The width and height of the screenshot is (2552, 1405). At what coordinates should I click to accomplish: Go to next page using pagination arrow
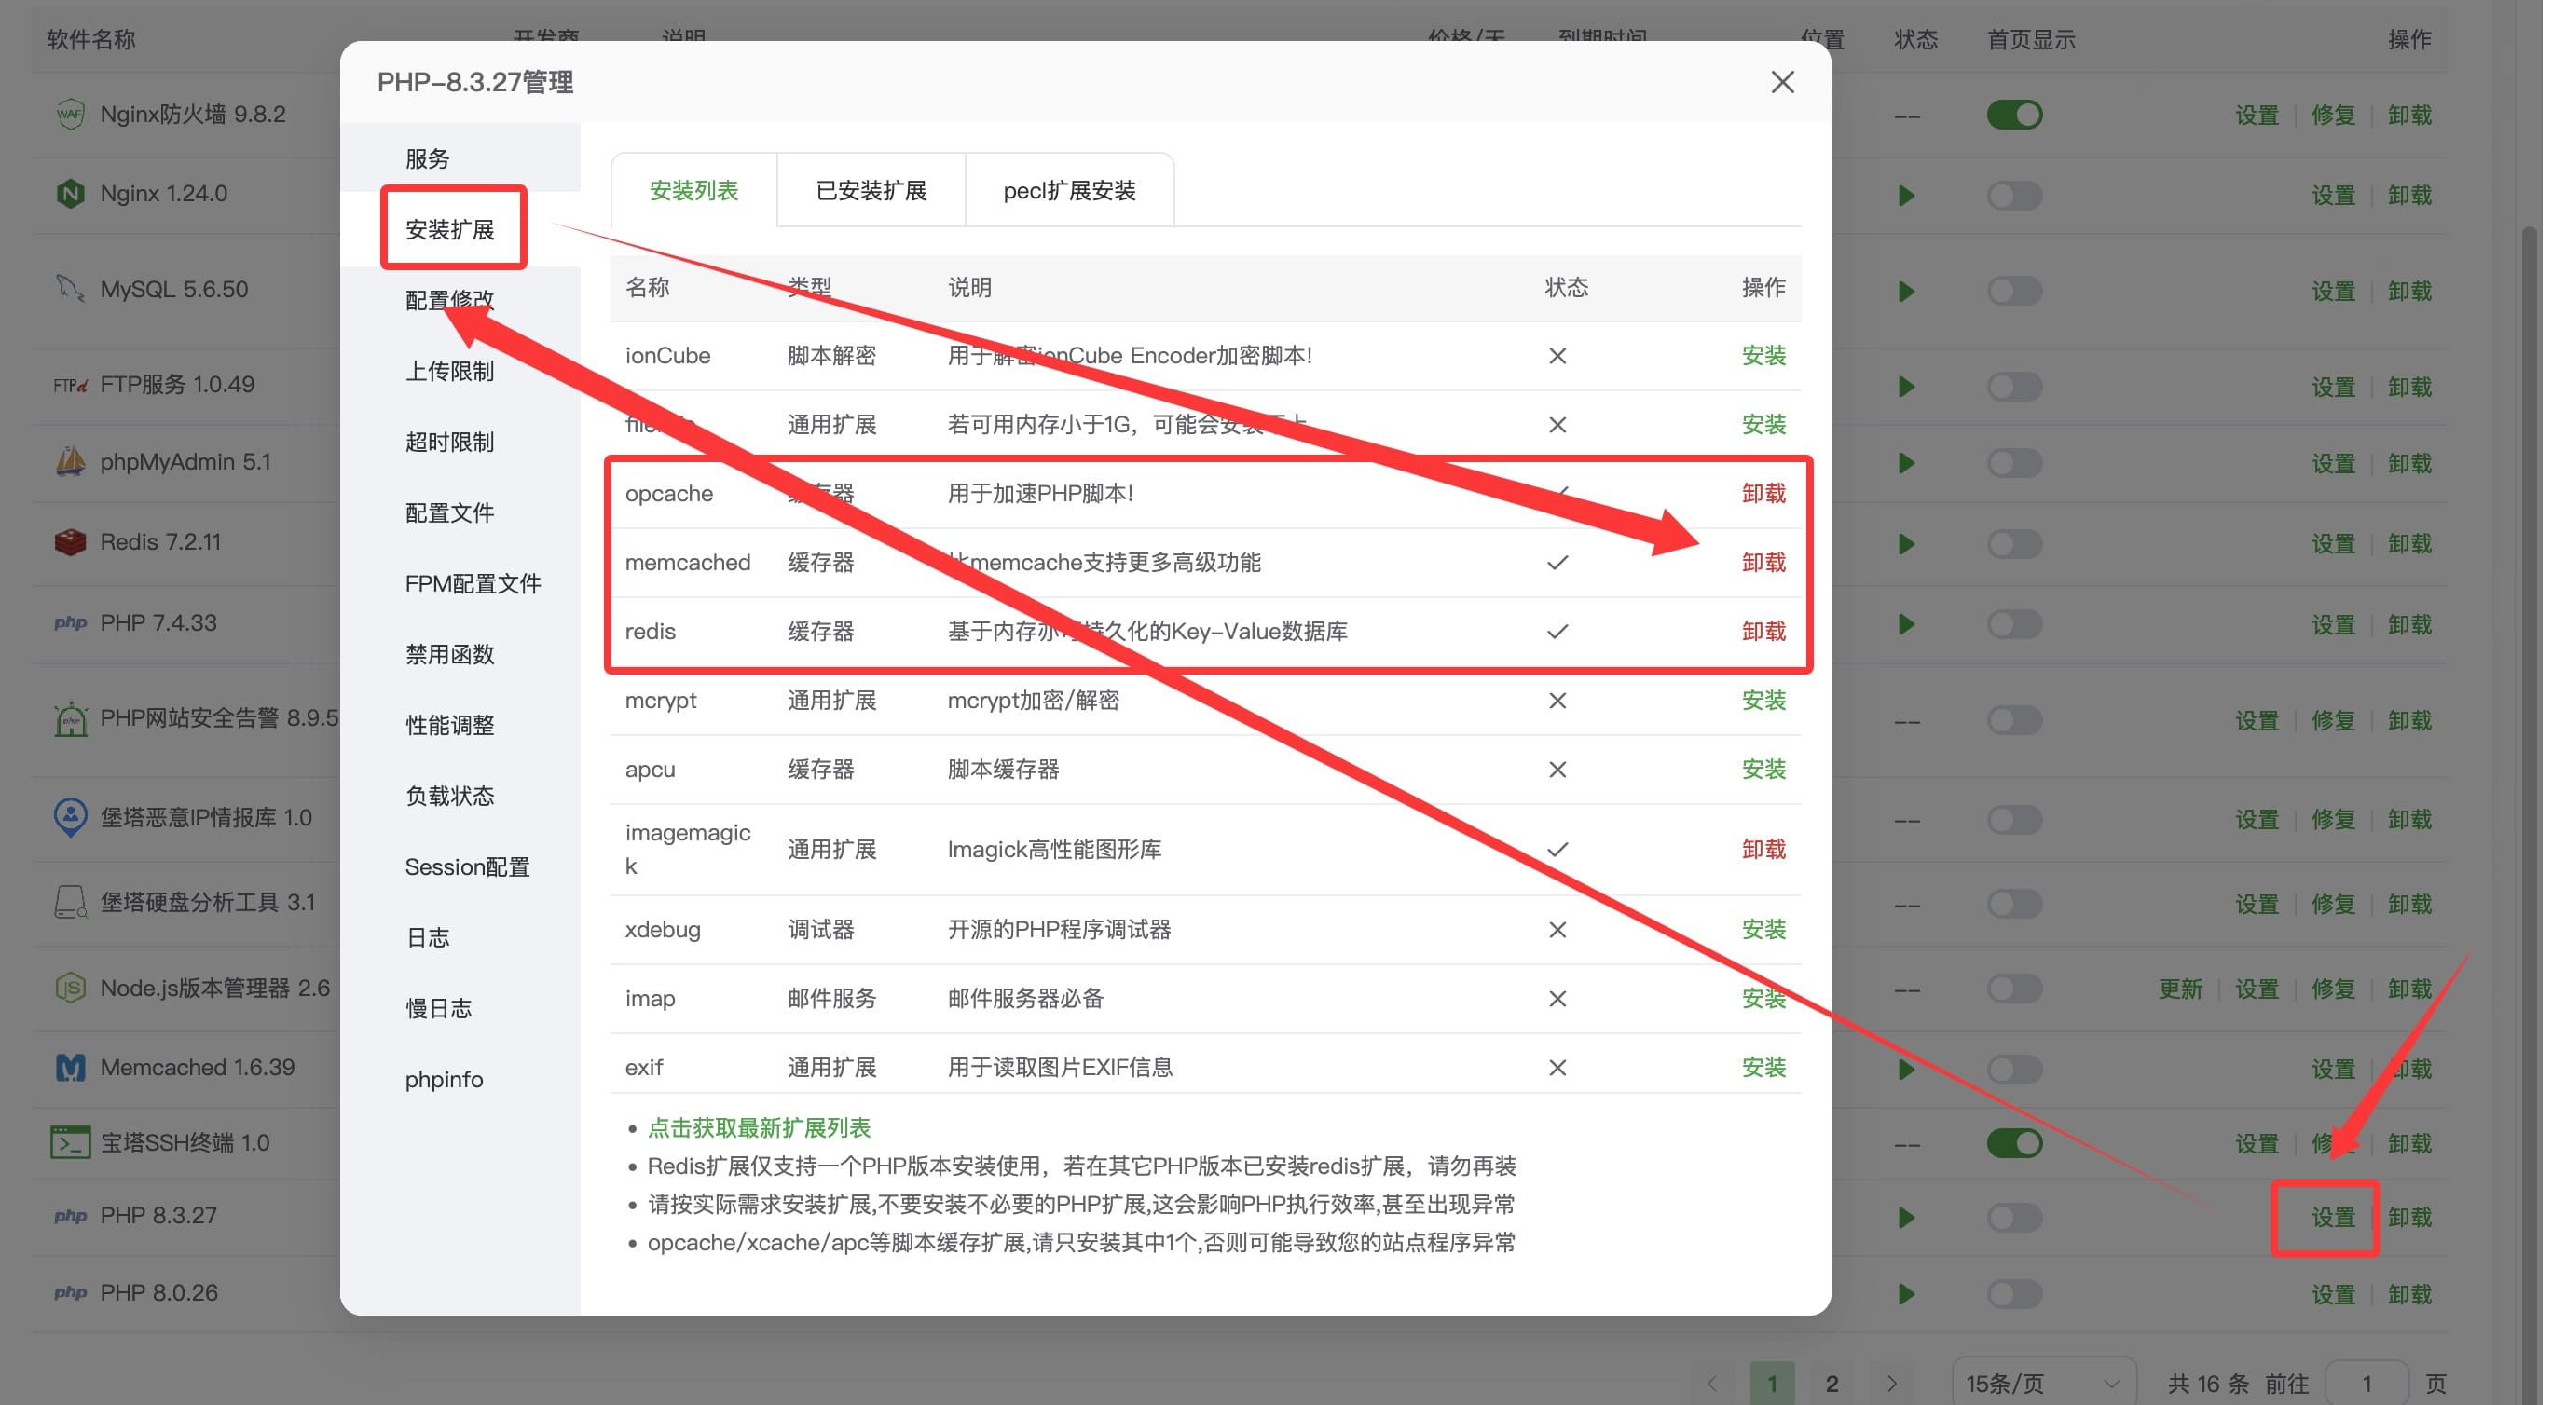(x=1891, y=1384)
